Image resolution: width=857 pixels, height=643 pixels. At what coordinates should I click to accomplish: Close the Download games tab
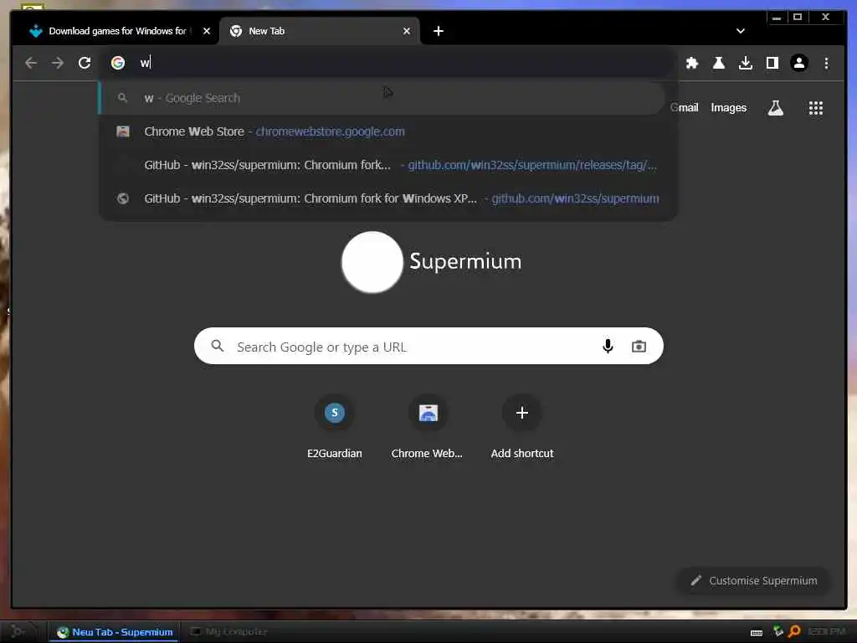click(x=207, y=31)
